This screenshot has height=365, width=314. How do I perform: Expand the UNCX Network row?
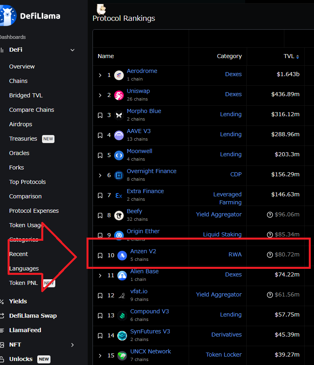(100, 355)
